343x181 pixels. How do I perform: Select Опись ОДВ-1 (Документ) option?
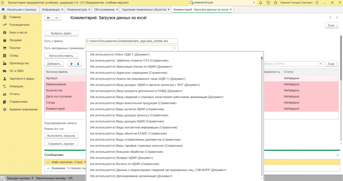(120, 55)
